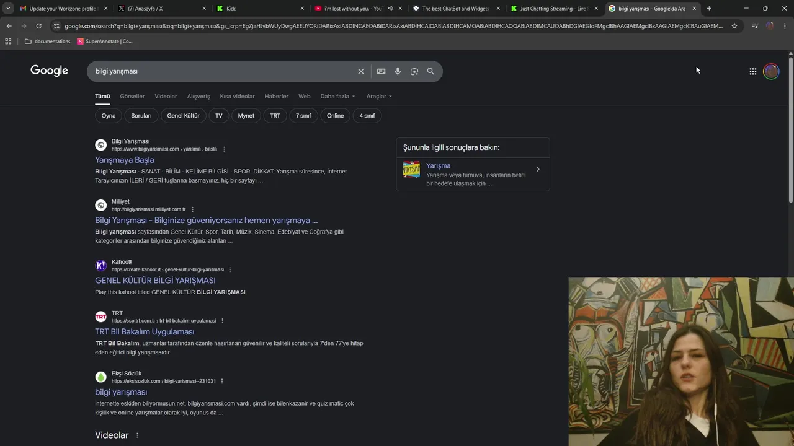Filter by the TV chip

[219, 116]
